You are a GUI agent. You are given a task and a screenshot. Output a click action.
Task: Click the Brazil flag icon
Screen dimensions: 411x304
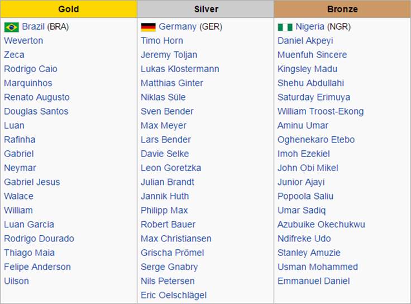(x=12, y=27)
